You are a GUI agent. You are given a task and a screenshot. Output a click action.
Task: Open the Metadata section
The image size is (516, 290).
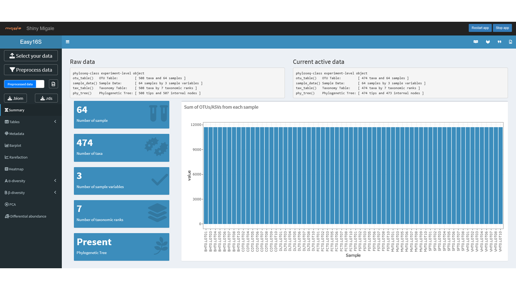coord(17,134)
